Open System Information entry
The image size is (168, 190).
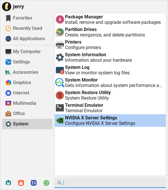pos(110,57)
